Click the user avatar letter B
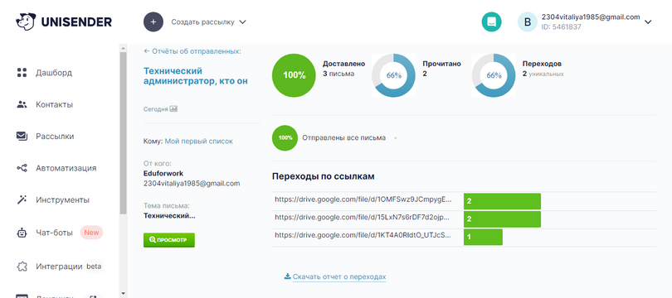 pyautogui.click(x=528, y=22)
